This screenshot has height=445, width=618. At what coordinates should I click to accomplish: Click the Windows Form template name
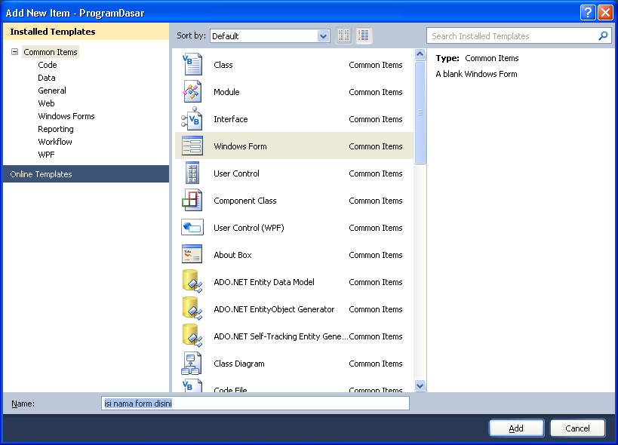(240, 146)
